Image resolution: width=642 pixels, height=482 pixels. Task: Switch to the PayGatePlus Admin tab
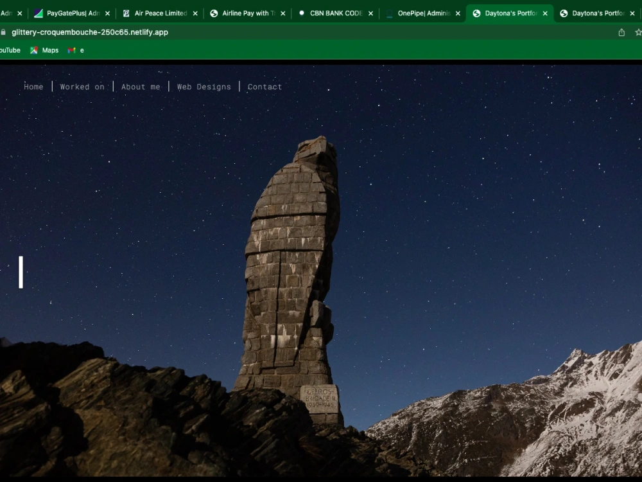(x=73, y=13)
